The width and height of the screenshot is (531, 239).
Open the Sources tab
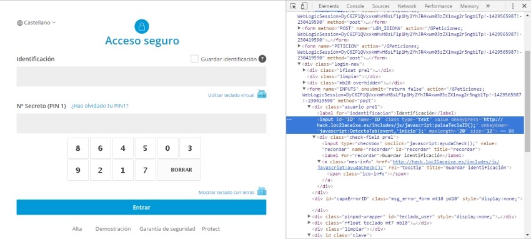tap(380, 6)
